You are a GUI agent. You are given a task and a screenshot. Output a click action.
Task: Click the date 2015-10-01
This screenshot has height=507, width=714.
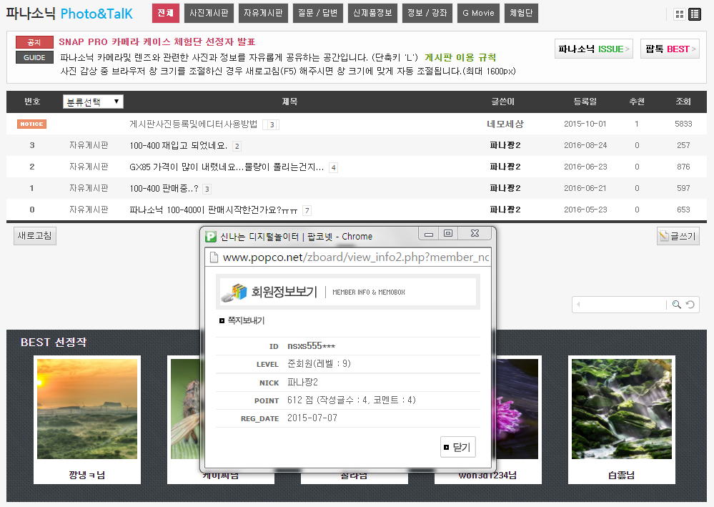pyautogui.click(x=585, y=124)
